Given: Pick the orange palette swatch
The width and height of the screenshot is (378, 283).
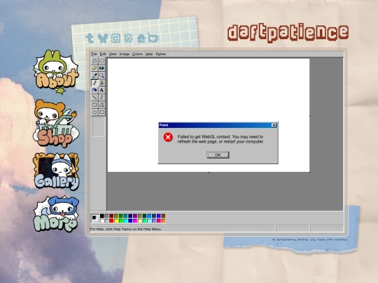Looking at the screenshot, I should (163, 221).
